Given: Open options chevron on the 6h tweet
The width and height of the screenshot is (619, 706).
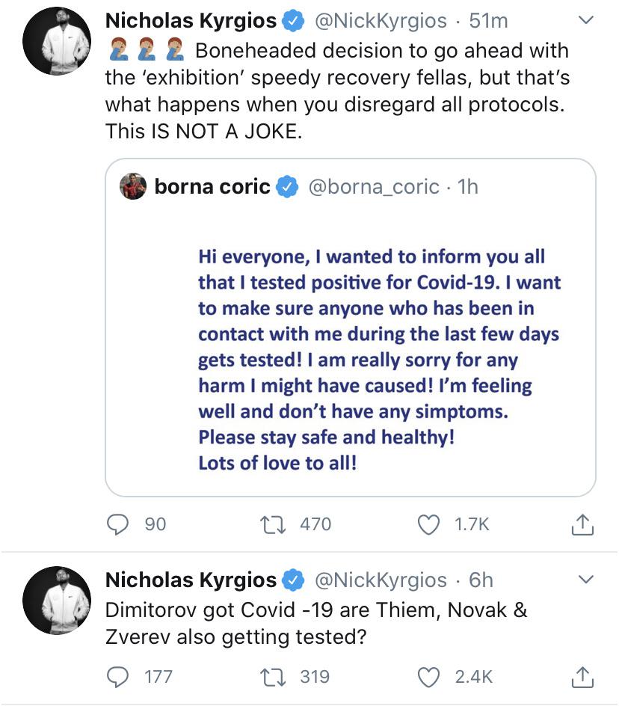Looking at the screenshot, I should tap(587, 580).
